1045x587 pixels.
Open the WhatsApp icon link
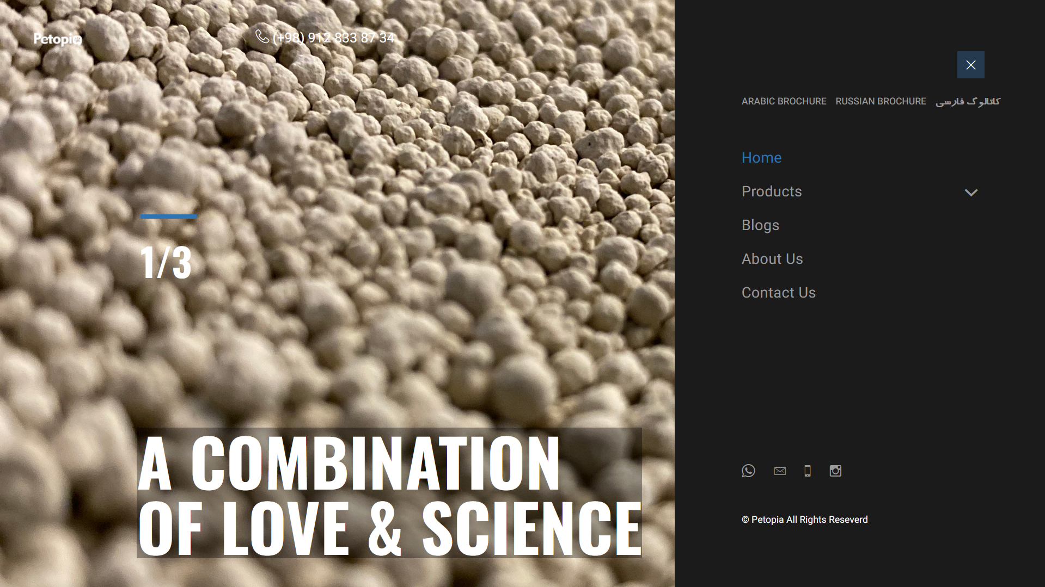point(748,471)
